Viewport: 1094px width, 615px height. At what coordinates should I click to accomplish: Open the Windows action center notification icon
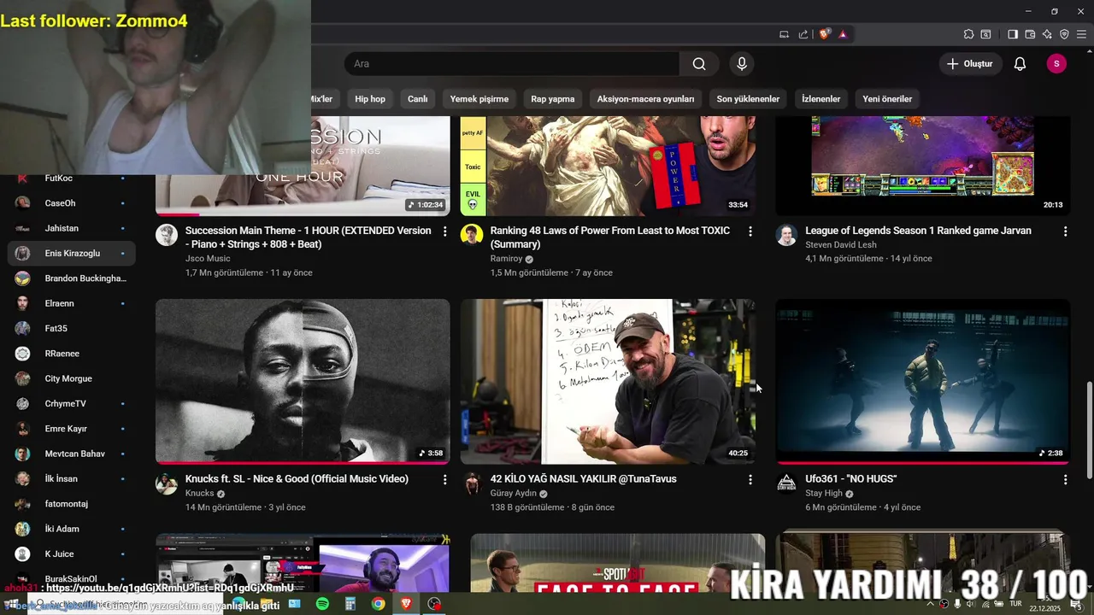(x=1076, y=605)
